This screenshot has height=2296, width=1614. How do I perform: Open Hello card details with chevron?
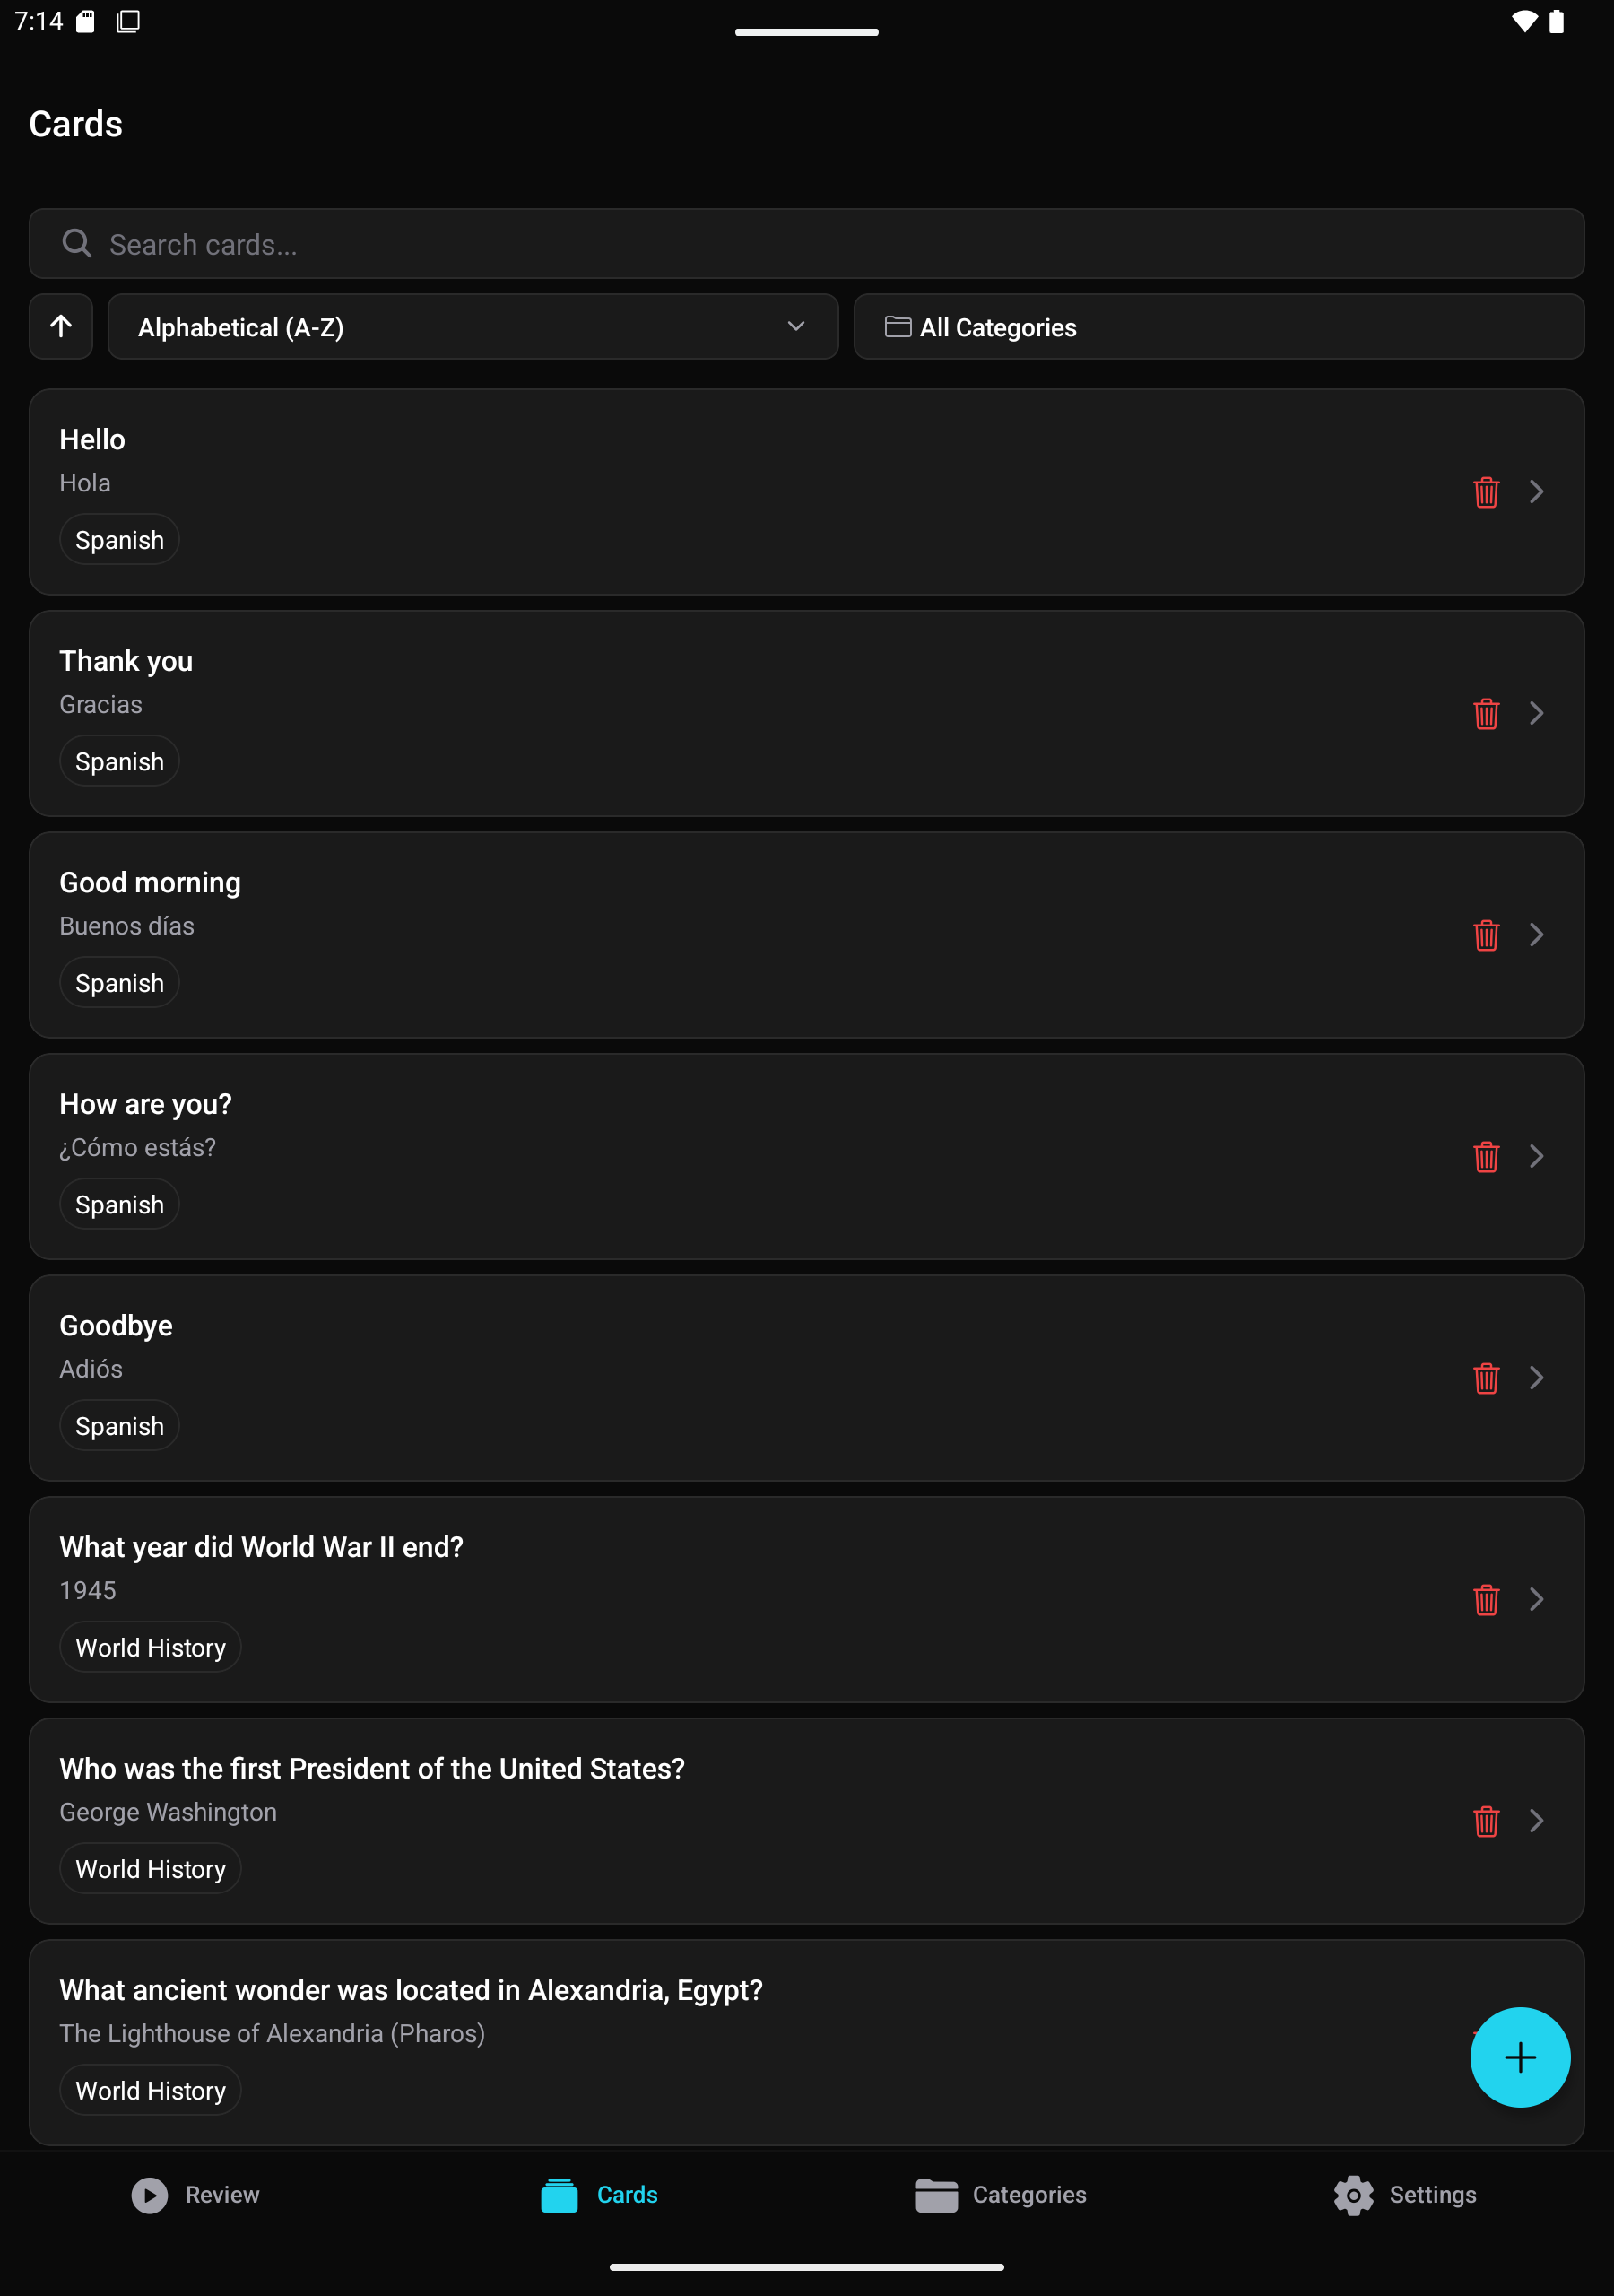point(1537,492)
